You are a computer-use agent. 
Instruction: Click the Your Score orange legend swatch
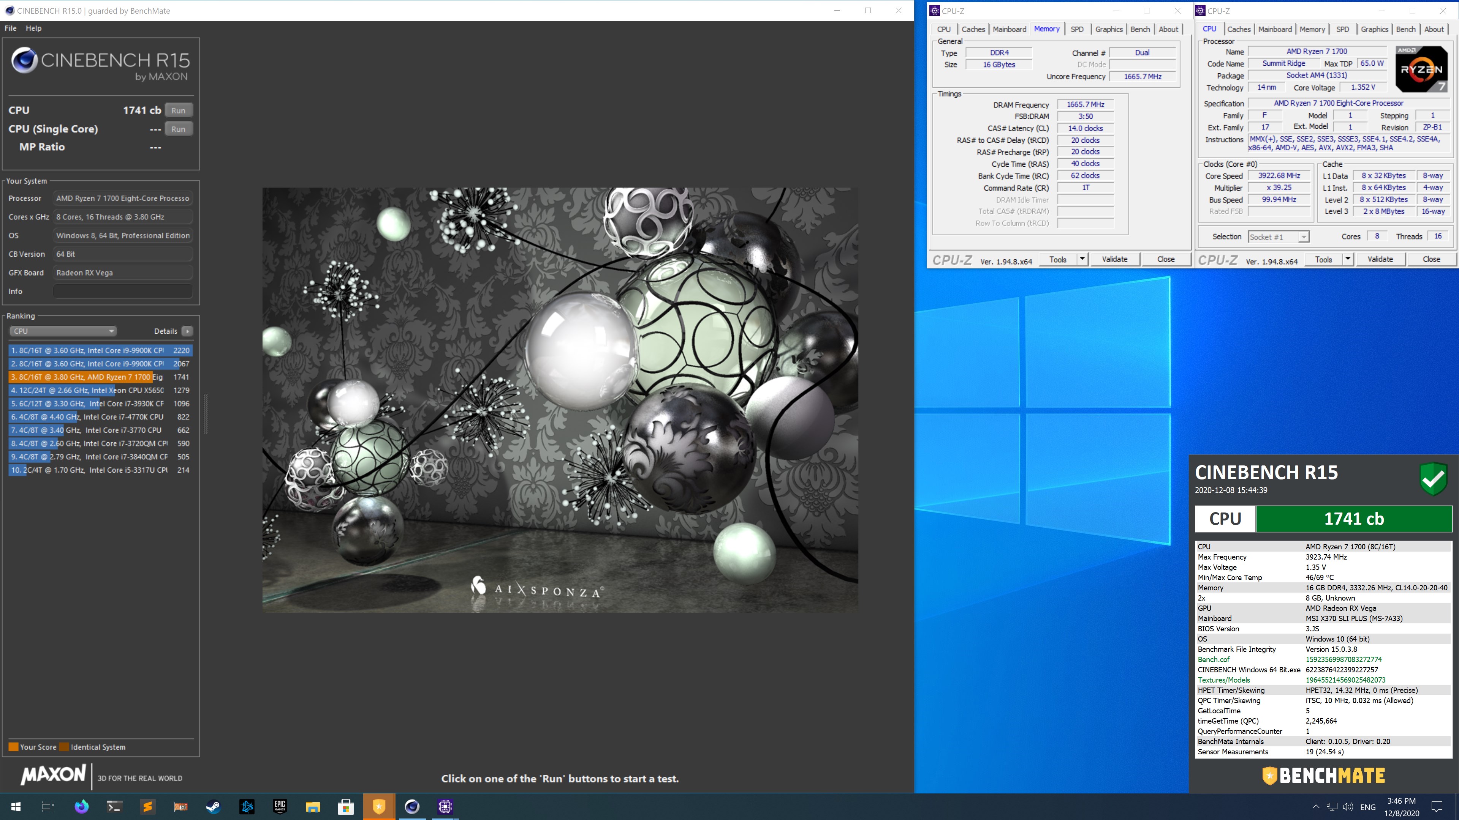pyautogui.click(x=14, y=747)
